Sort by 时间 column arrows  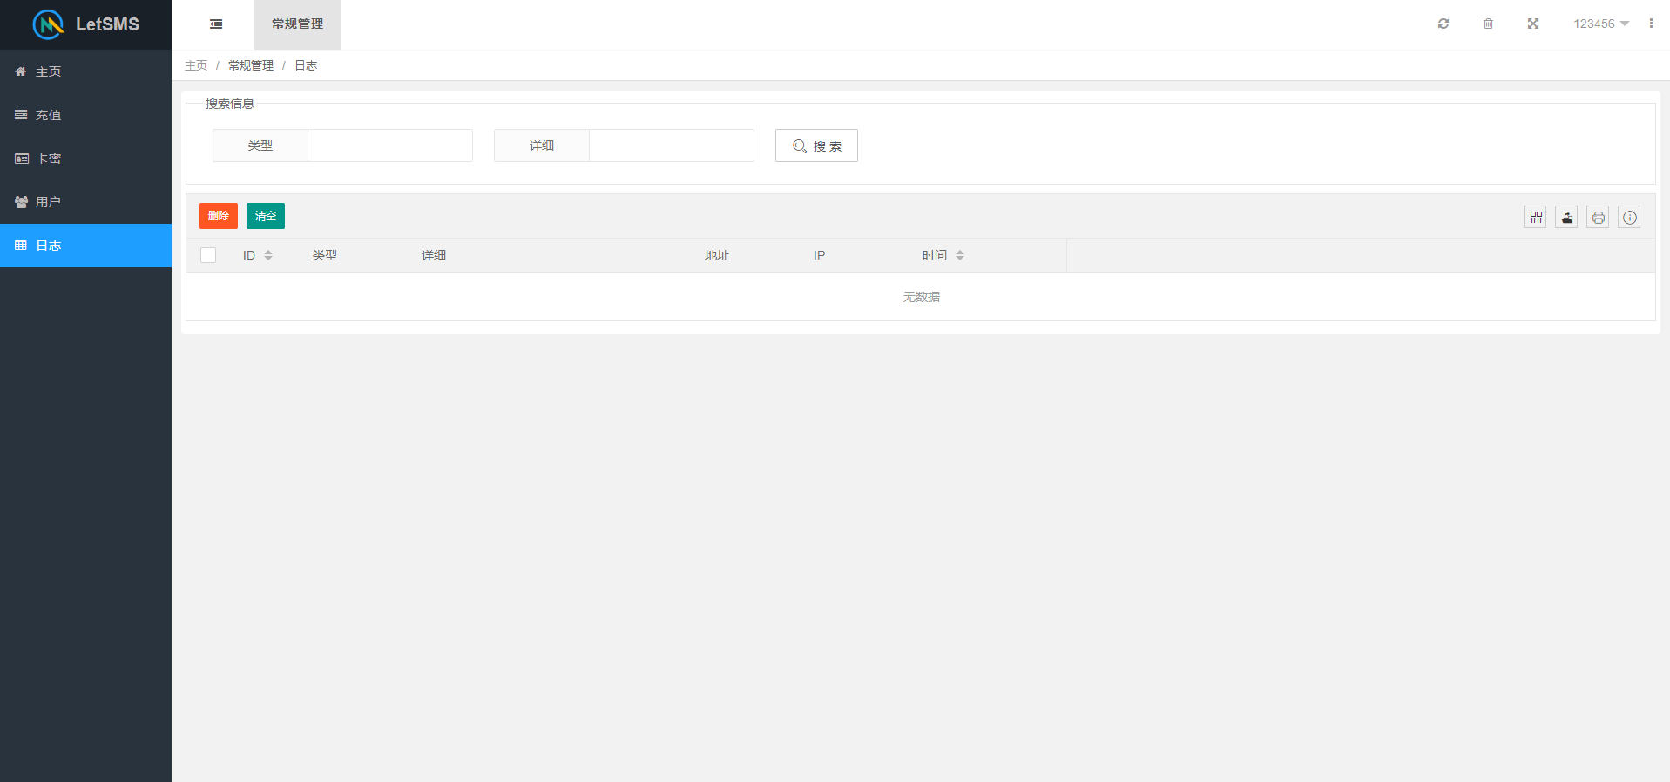tap(960, 255)
